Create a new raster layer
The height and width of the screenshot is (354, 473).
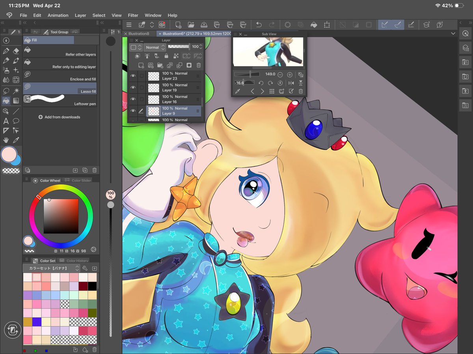142,65
